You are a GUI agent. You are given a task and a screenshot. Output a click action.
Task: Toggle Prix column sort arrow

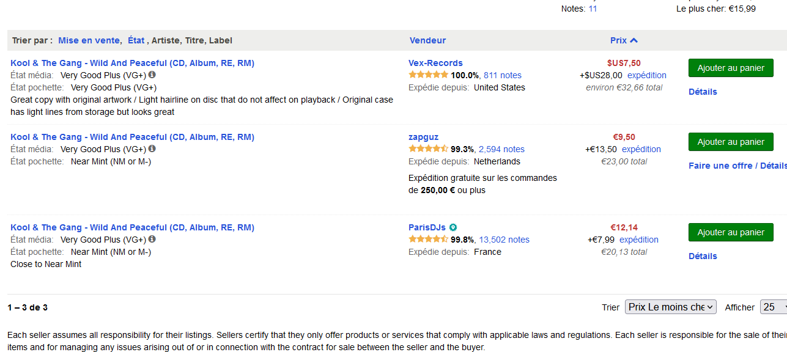(x=634, y=40)
